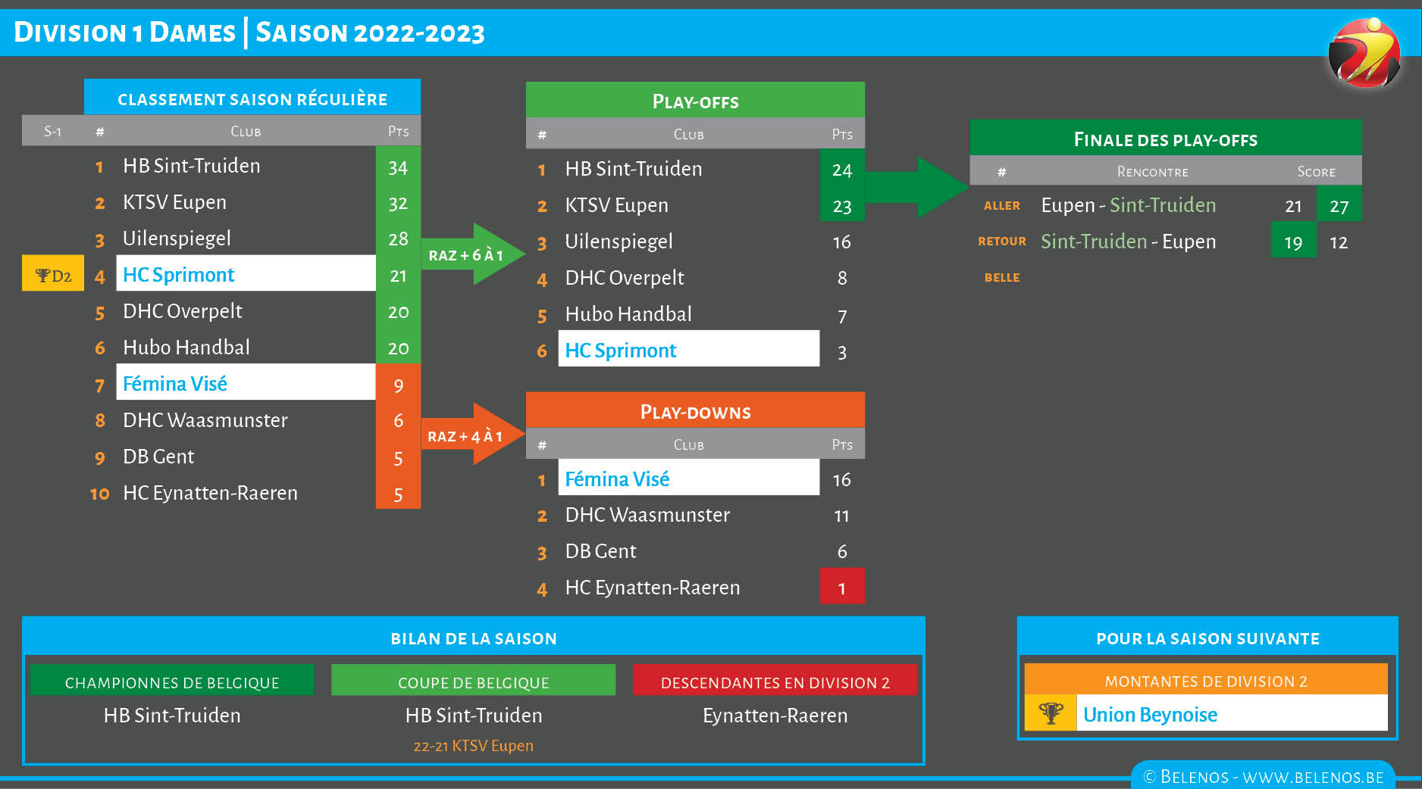Click the 22-21 KTSV Eupen cup result

click(x=473, y=746)
